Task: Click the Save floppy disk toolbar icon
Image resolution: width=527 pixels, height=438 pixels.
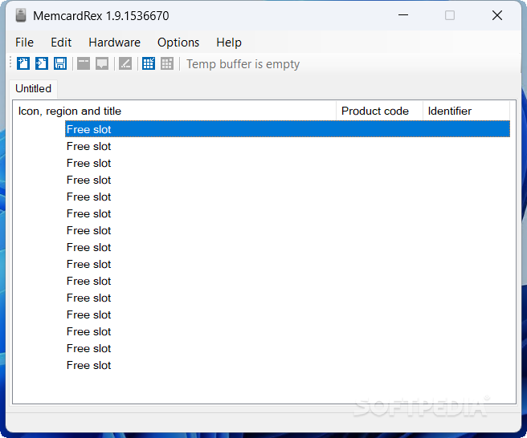Action: coord(60,63)
